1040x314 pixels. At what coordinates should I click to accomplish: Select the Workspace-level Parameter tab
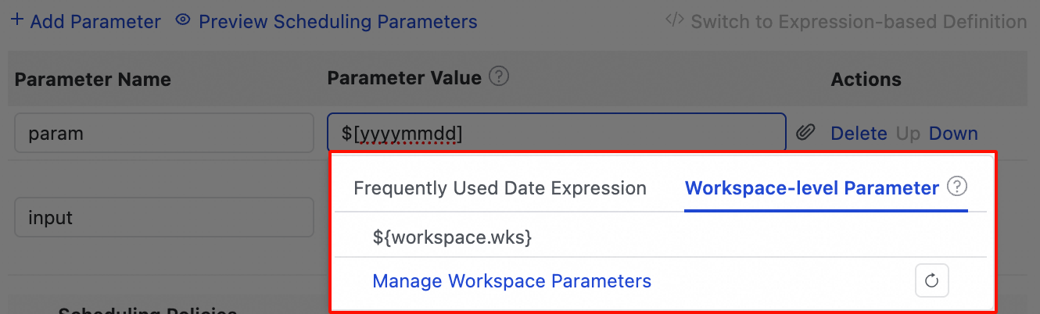(812, 188)
